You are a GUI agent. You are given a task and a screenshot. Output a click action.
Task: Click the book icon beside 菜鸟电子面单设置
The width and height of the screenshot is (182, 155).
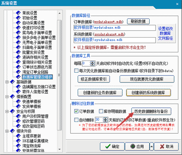18,33
